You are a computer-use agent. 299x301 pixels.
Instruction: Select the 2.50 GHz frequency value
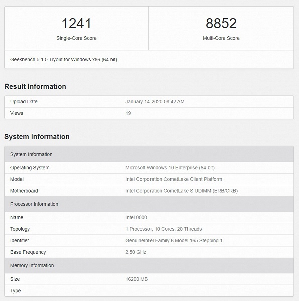[x=136, y=252]
